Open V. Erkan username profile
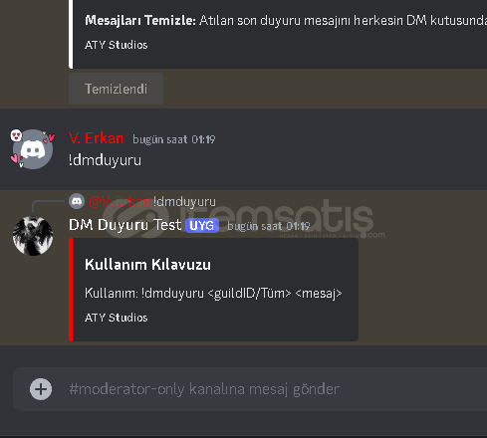The height and width of the screenshot is (438, 487). 96,138
